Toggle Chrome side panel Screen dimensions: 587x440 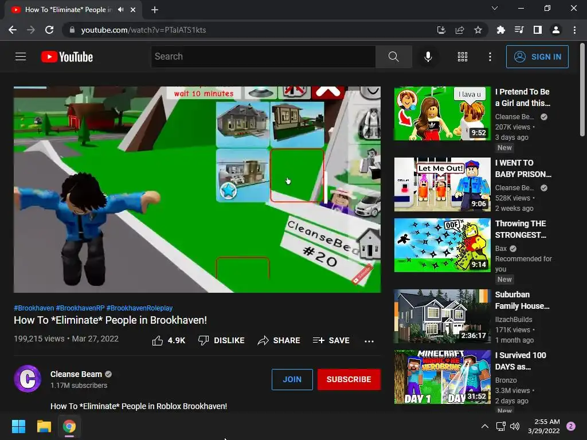coord(538,30)
